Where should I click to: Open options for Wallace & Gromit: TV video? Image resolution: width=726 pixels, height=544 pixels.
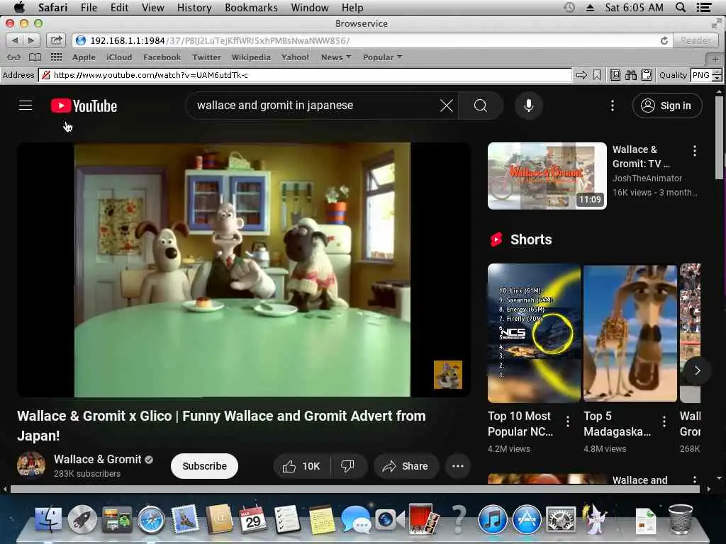[x=694, y=151]
